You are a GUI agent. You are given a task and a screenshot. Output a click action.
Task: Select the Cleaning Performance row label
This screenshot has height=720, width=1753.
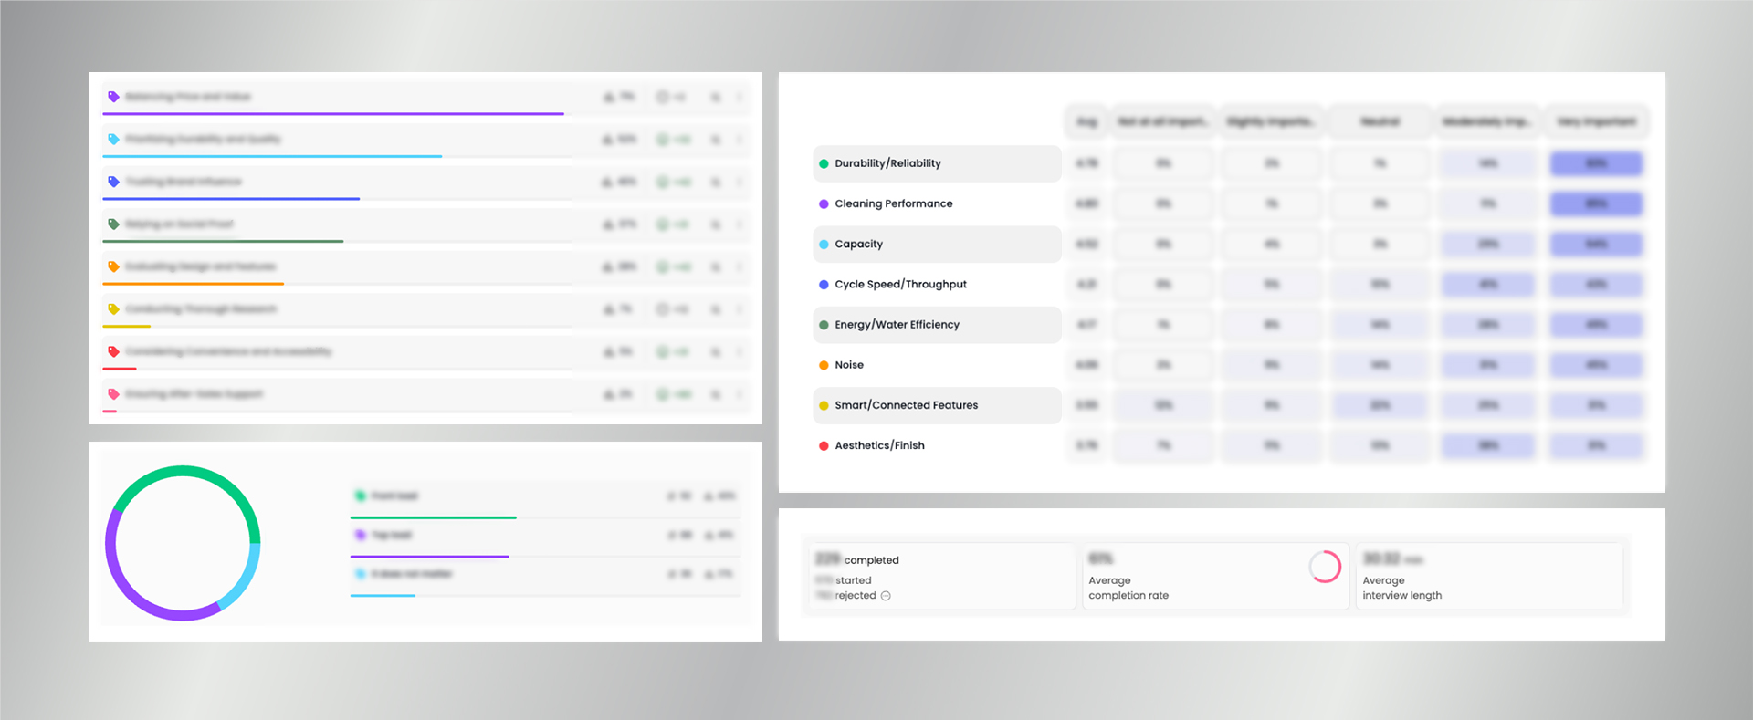click(x=893, y=203)
